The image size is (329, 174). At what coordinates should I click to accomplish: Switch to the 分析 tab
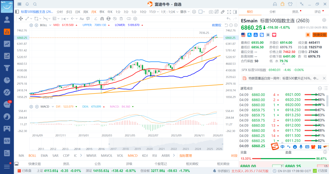(x=272, y=12)
